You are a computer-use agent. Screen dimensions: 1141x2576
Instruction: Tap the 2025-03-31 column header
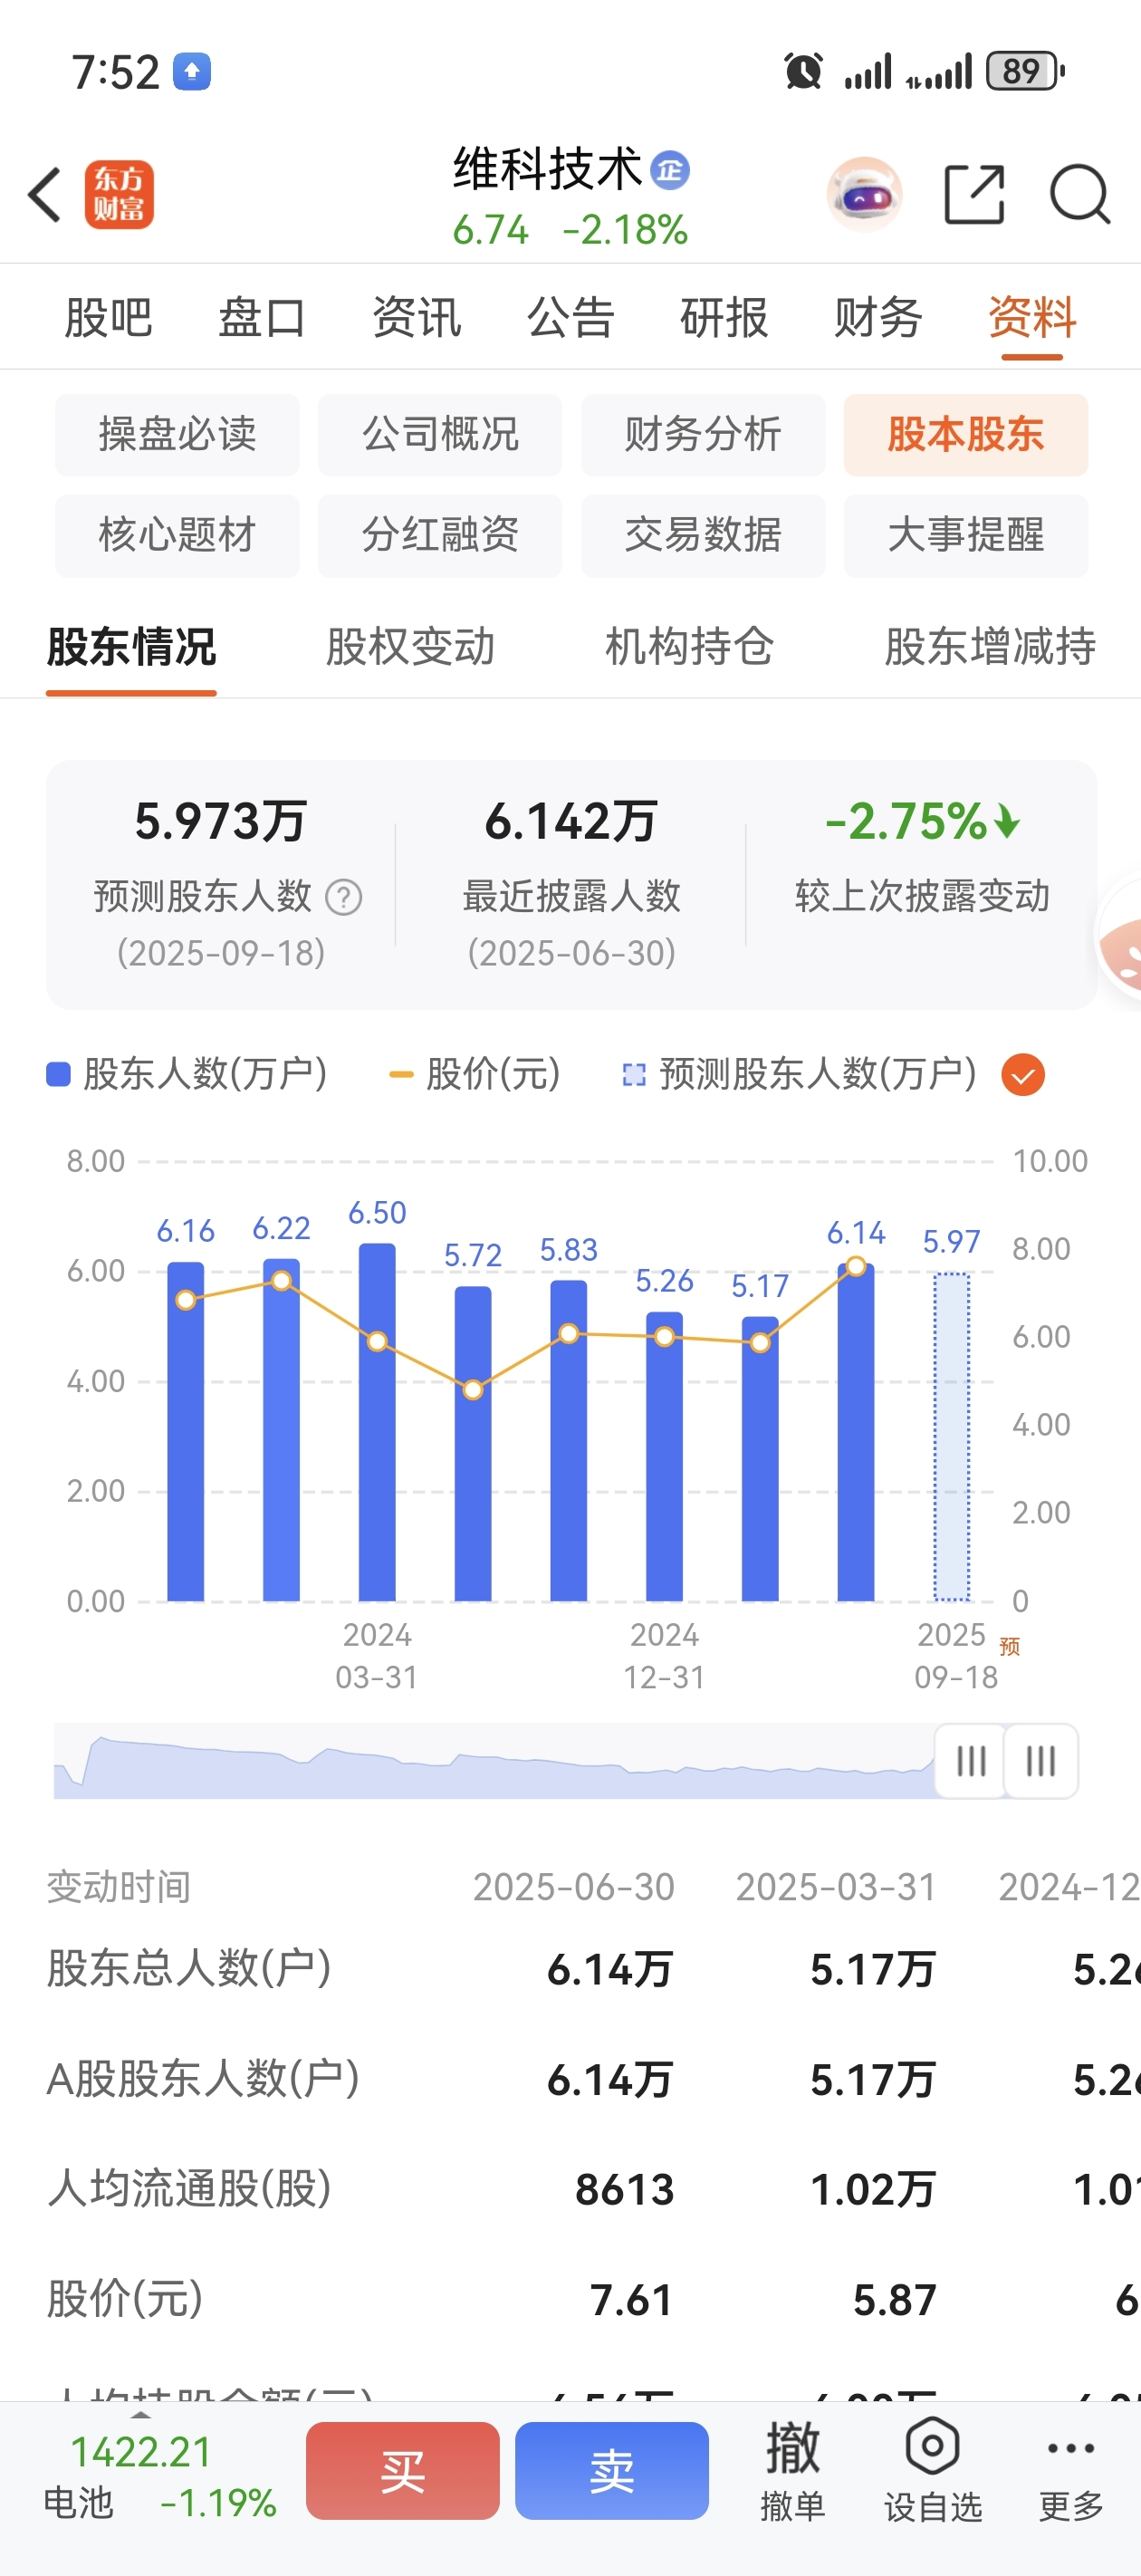[836, 1887]
